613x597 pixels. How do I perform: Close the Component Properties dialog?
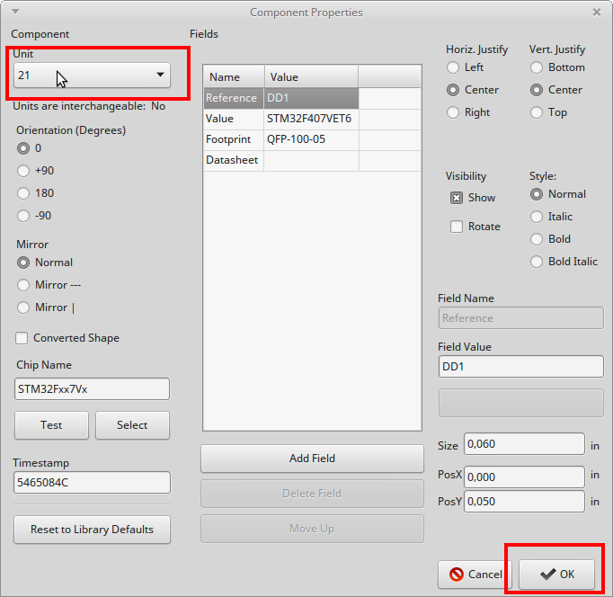click(597, 12)
